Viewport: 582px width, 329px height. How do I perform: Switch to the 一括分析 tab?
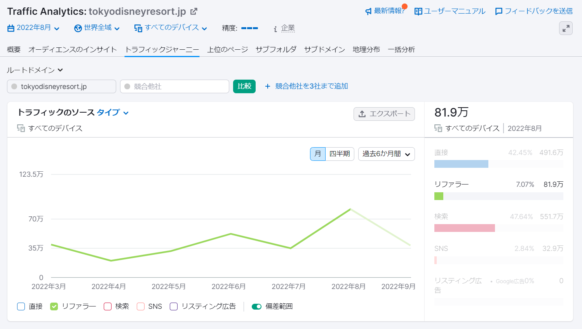pyautogui.click(x=401, y=50)
